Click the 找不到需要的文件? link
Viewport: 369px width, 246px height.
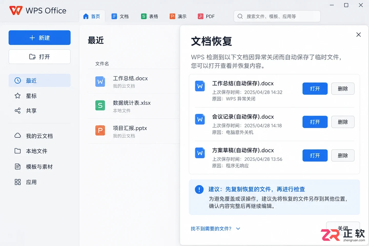tap(211, 229)
